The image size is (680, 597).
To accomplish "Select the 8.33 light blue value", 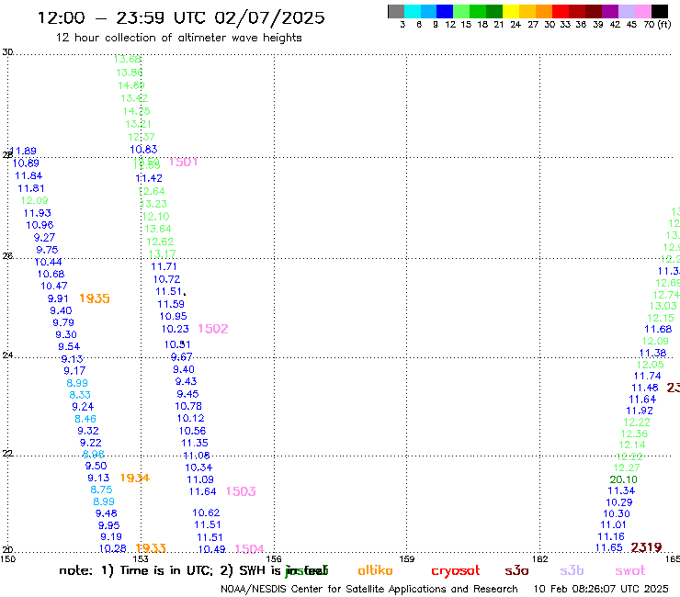I will point(80,395).
